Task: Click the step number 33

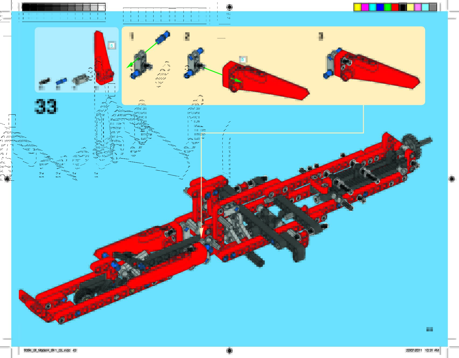Action: pyautogui.click(x=46, y=107)
